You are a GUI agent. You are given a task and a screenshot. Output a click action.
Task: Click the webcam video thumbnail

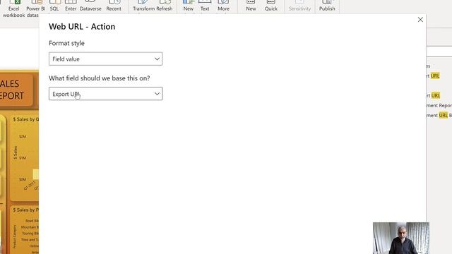coord(401,238)
